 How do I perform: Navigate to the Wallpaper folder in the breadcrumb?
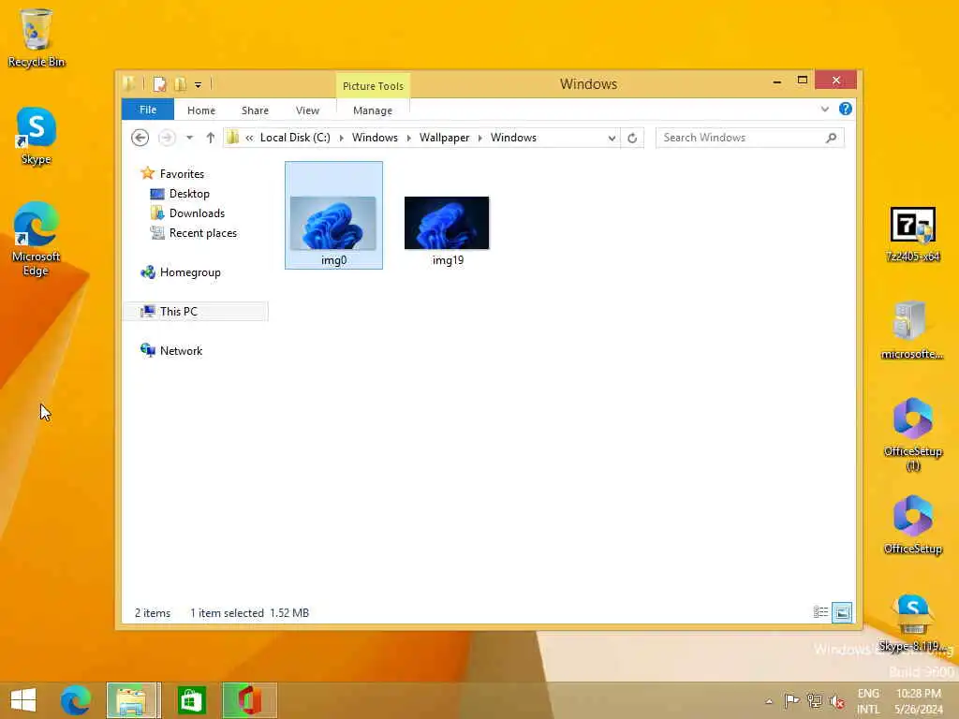click(445, 138)
